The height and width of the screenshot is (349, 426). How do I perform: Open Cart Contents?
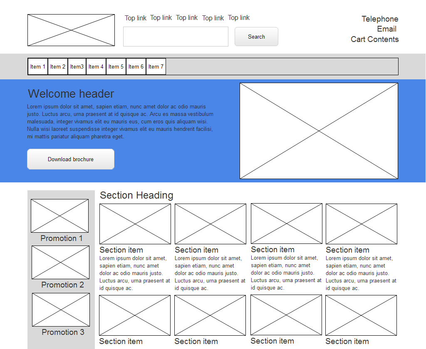click(375, 39)
